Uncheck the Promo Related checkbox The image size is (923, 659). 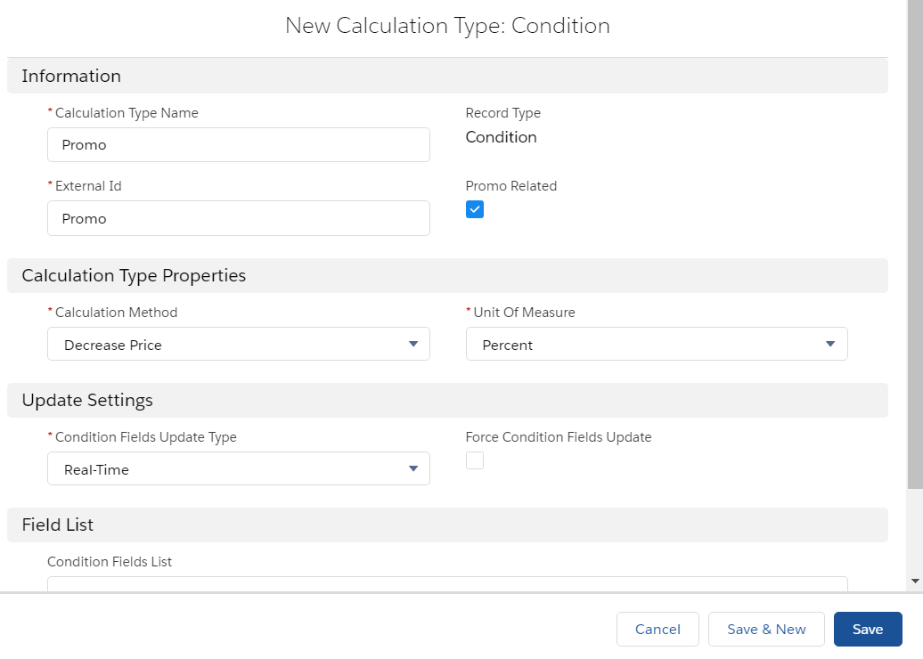click(475, 209)
